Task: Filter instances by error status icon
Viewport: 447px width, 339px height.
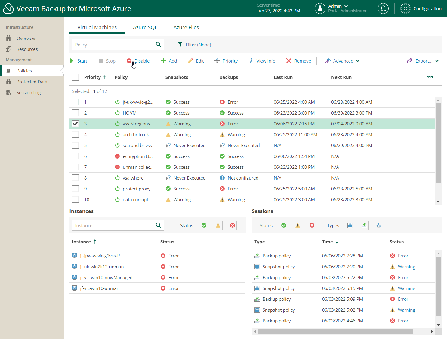Action: click(232, 225)
